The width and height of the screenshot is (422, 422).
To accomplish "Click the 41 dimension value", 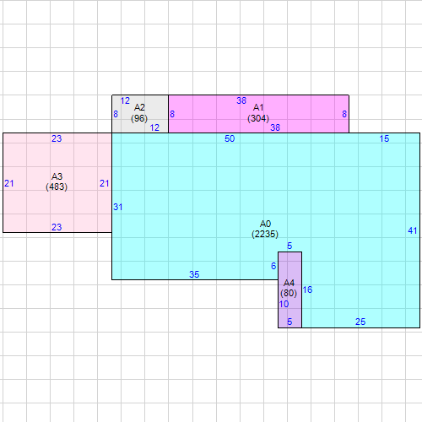I will (x=413, y=231).
